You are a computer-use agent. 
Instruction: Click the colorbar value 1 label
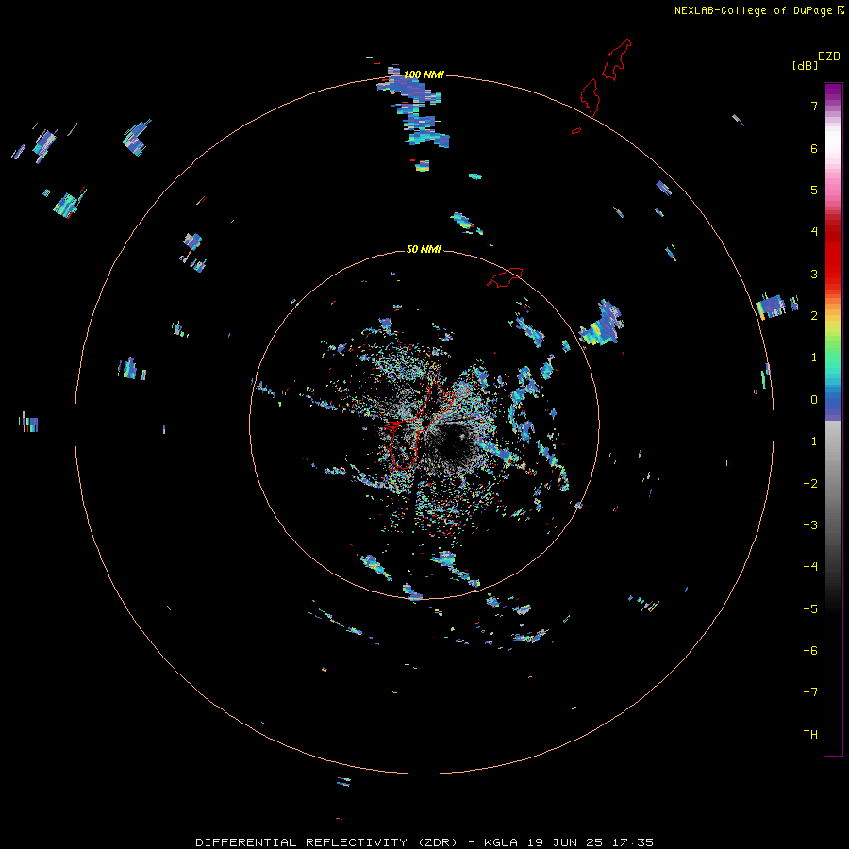click(814, 358)
